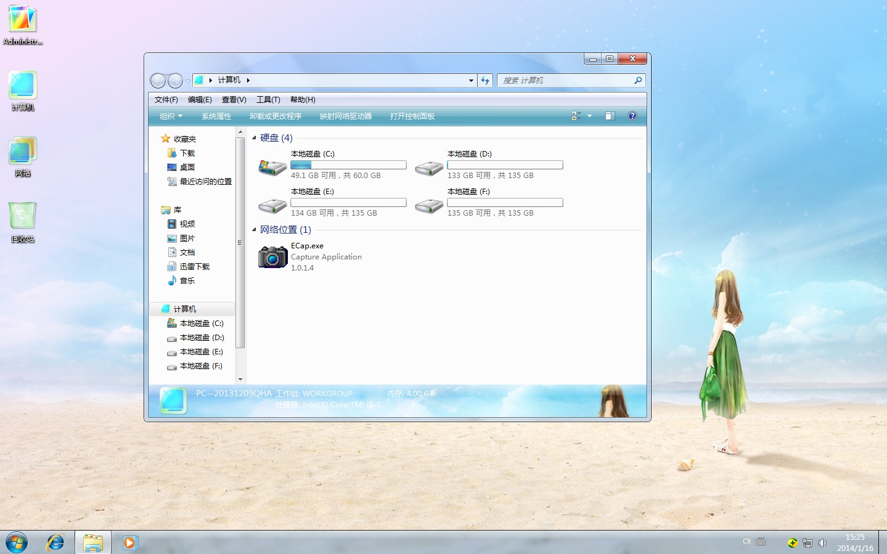887x554 pixels.
Task: Select 下载 in favorites
Action: pyautogui.click(x=181, y=153)
